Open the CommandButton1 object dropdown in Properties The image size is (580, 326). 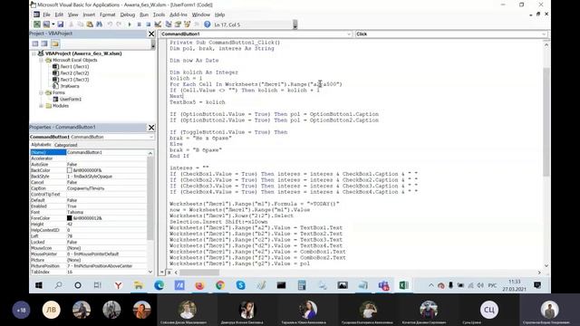click(x=151, y=137)
